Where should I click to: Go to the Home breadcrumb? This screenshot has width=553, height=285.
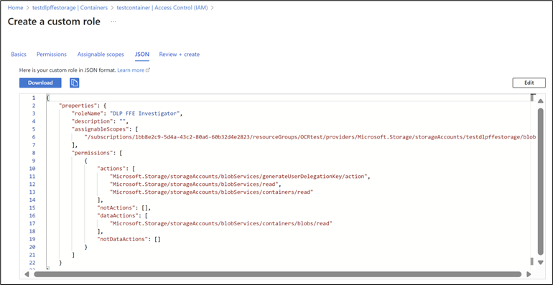tap(16, 7)
